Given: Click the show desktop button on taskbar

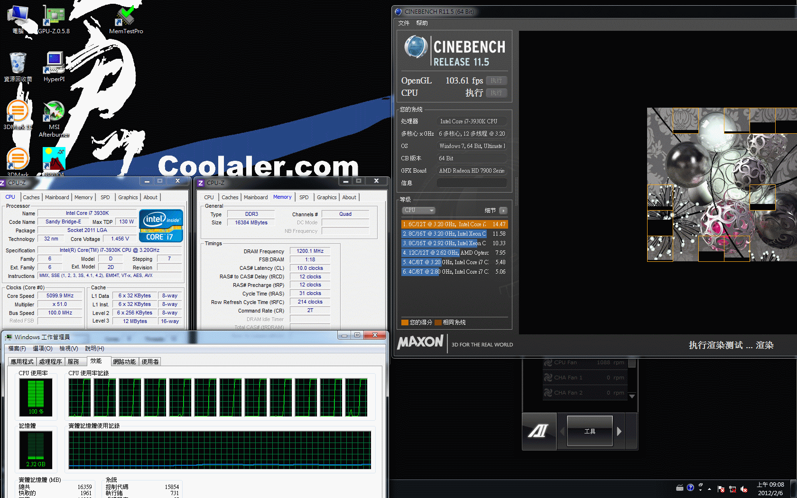Looking at the screenshot, I should click(794, 489).
